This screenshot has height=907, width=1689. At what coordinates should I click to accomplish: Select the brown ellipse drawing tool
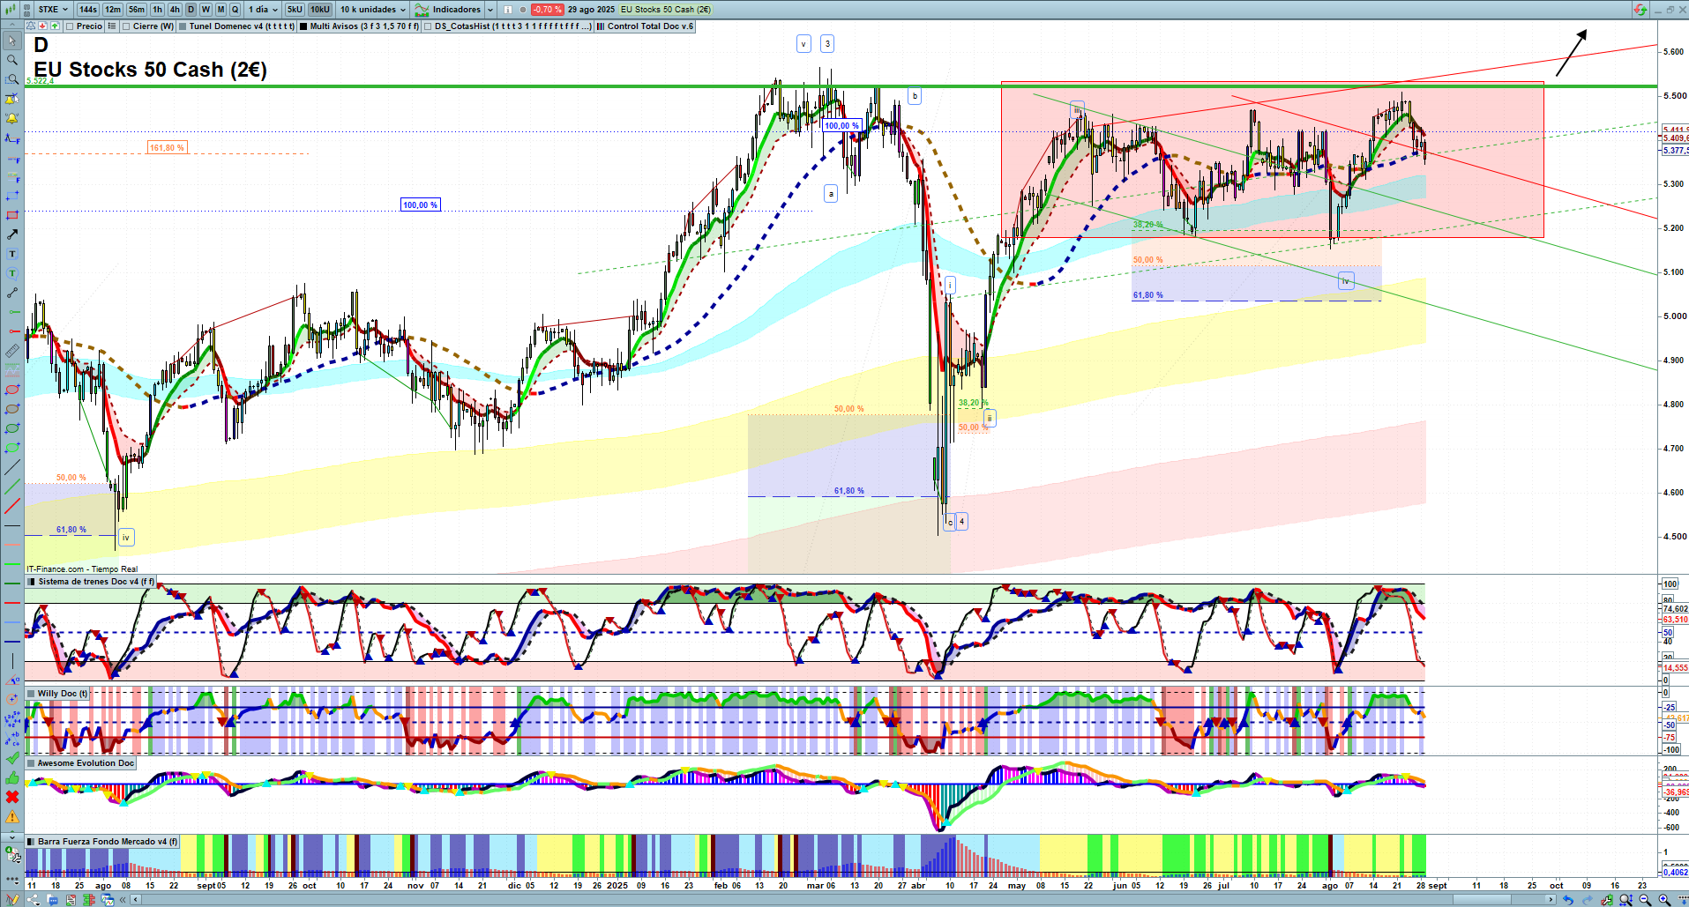point(12,409)
